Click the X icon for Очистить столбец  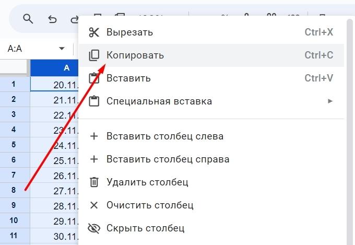point(94,205)
